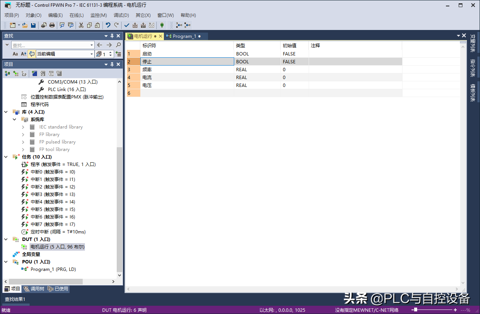Click the green-plus list icon in search panel
The height and width of the screenshot is (314, 480).
point(118,54)
